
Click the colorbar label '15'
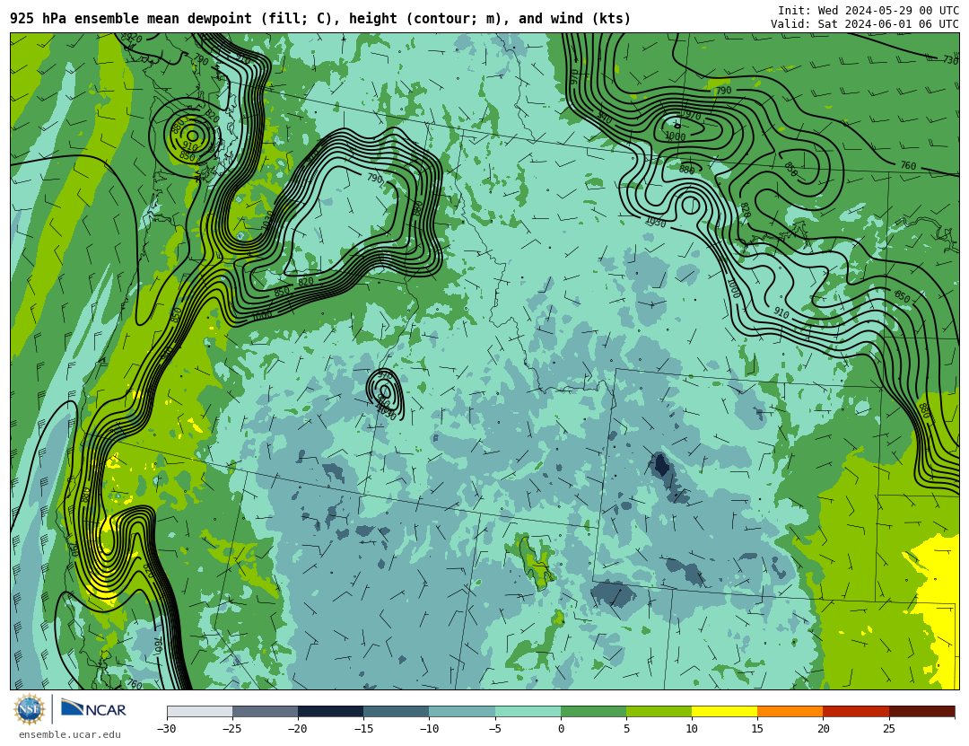[x=757, y=729]
